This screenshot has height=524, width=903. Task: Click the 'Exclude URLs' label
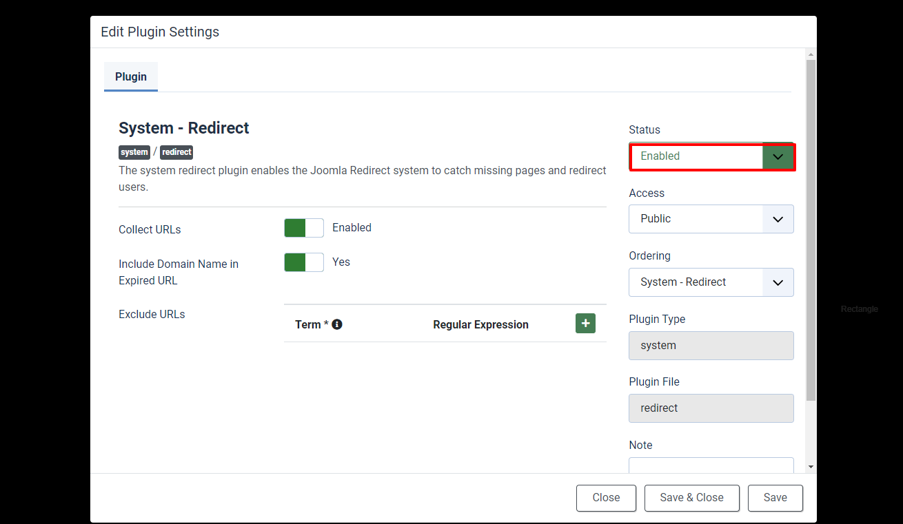pyautogui.click(x=152, y=314)
